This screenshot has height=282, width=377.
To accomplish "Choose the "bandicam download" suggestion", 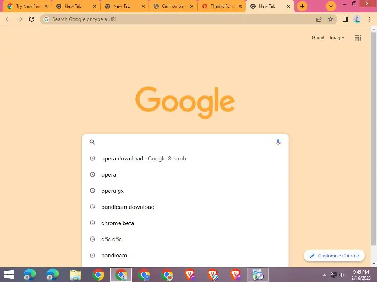I will pos(185,207).
